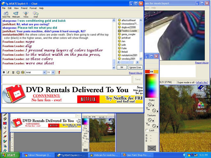Open the File menu in chat window
This screenshot has height=158, width=211.
click(4, 8)
